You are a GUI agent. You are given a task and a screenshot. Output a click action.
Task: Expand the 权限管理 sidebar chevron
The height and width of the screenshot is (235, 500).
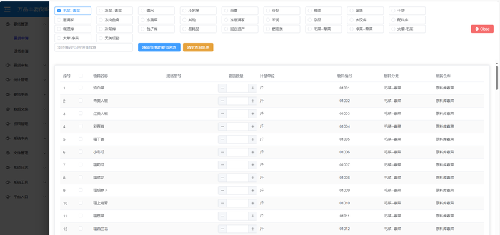[44, 124]
